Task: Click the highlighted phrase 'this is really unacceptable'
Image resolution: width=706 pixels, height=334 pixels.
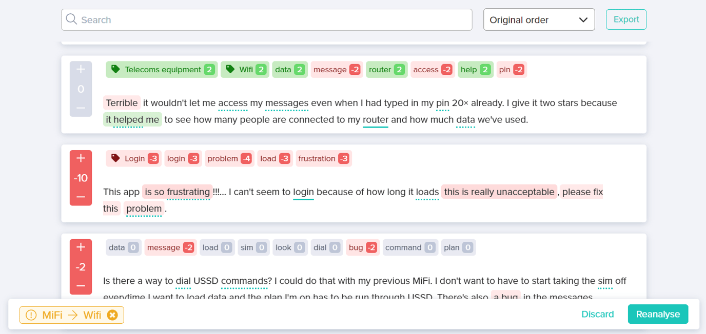Action: [499, 192]
